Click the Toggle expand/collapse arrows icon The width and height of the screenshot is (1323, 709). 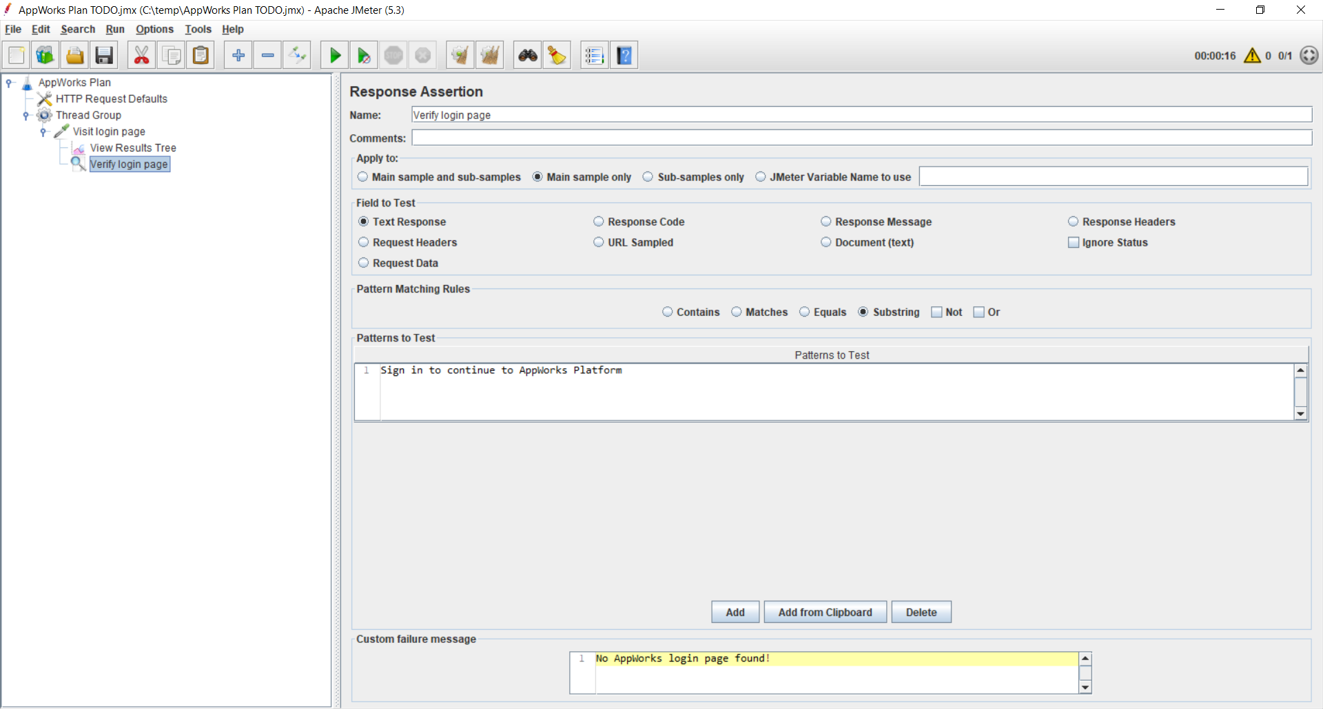(298, 56)
